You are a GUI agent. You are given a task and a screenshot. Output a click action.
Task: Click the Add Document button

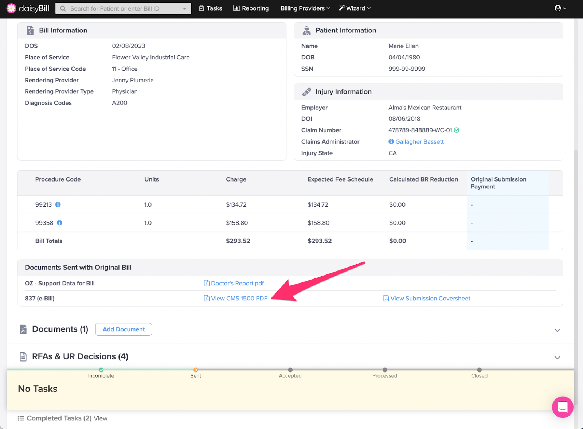(x=124, y=329)
